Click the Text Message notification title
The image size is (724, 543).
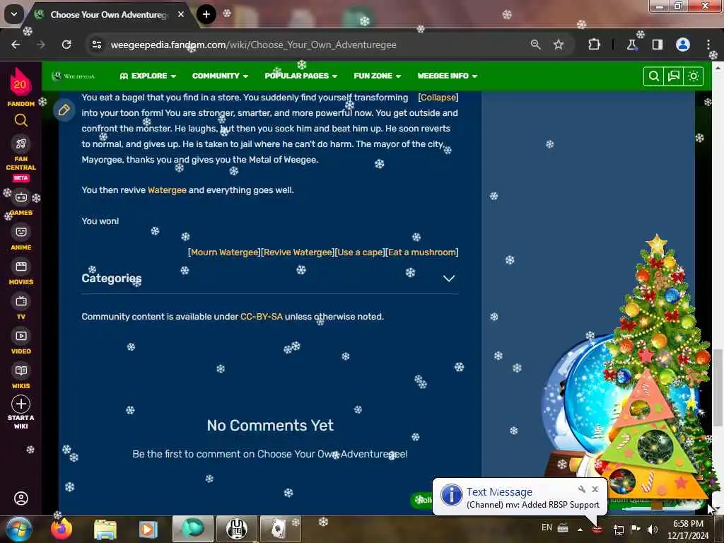pos(499,492)
